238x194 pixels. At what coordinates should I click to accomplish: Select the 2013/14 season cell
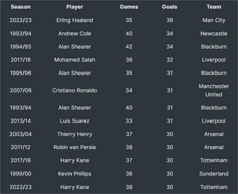click(x=21, y=121)
